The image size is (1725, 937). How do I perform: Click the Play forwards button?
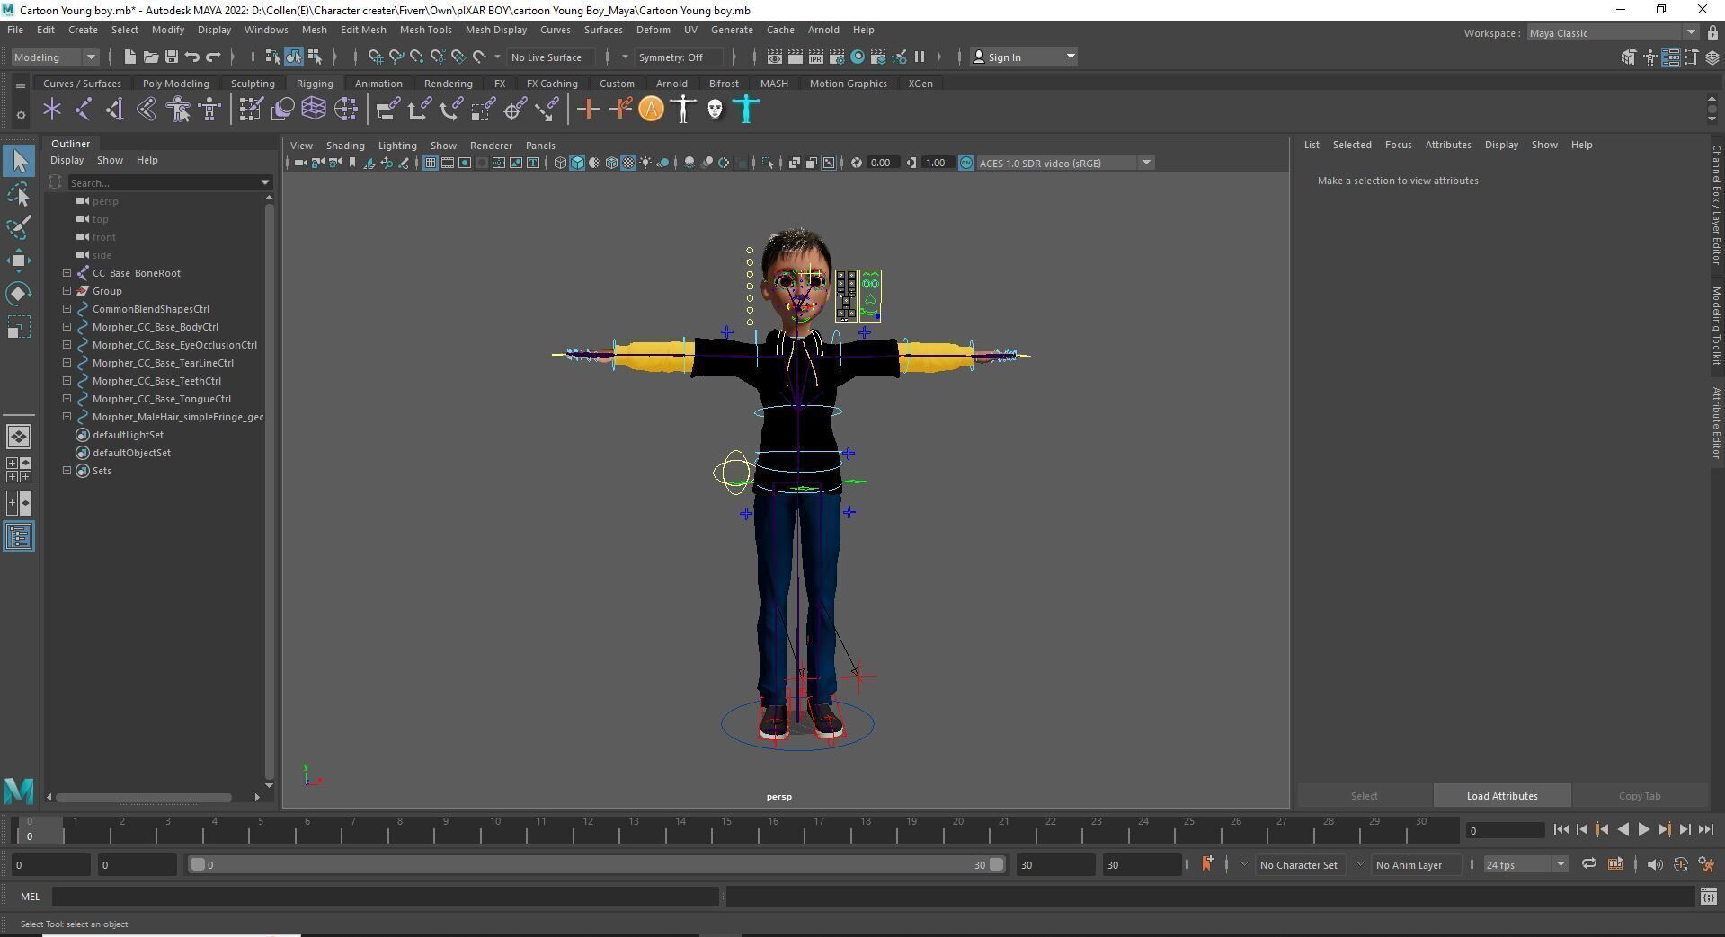(x=1643, y=829)
